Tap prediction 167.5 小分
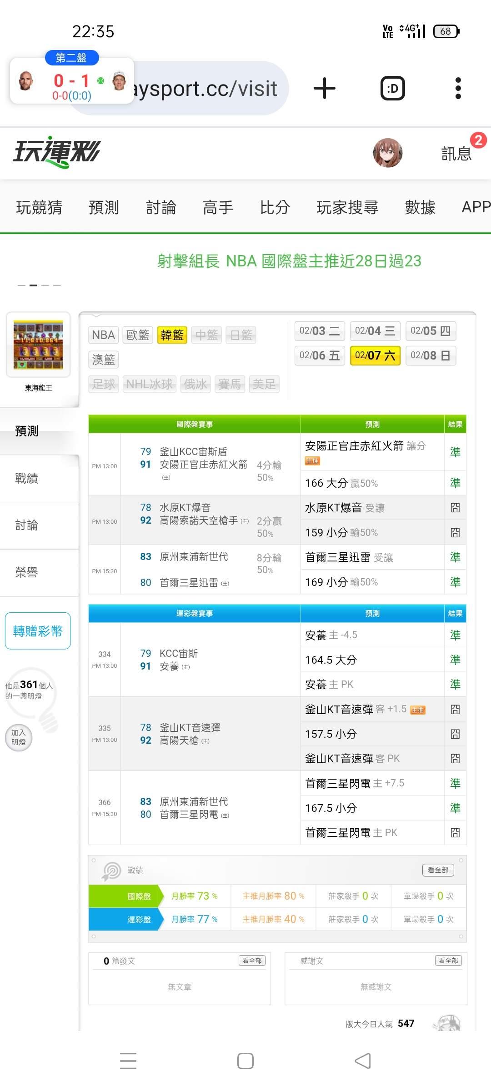Image resolution: width=491 pixels, height=1091 pixels. [x=331, y=808]
